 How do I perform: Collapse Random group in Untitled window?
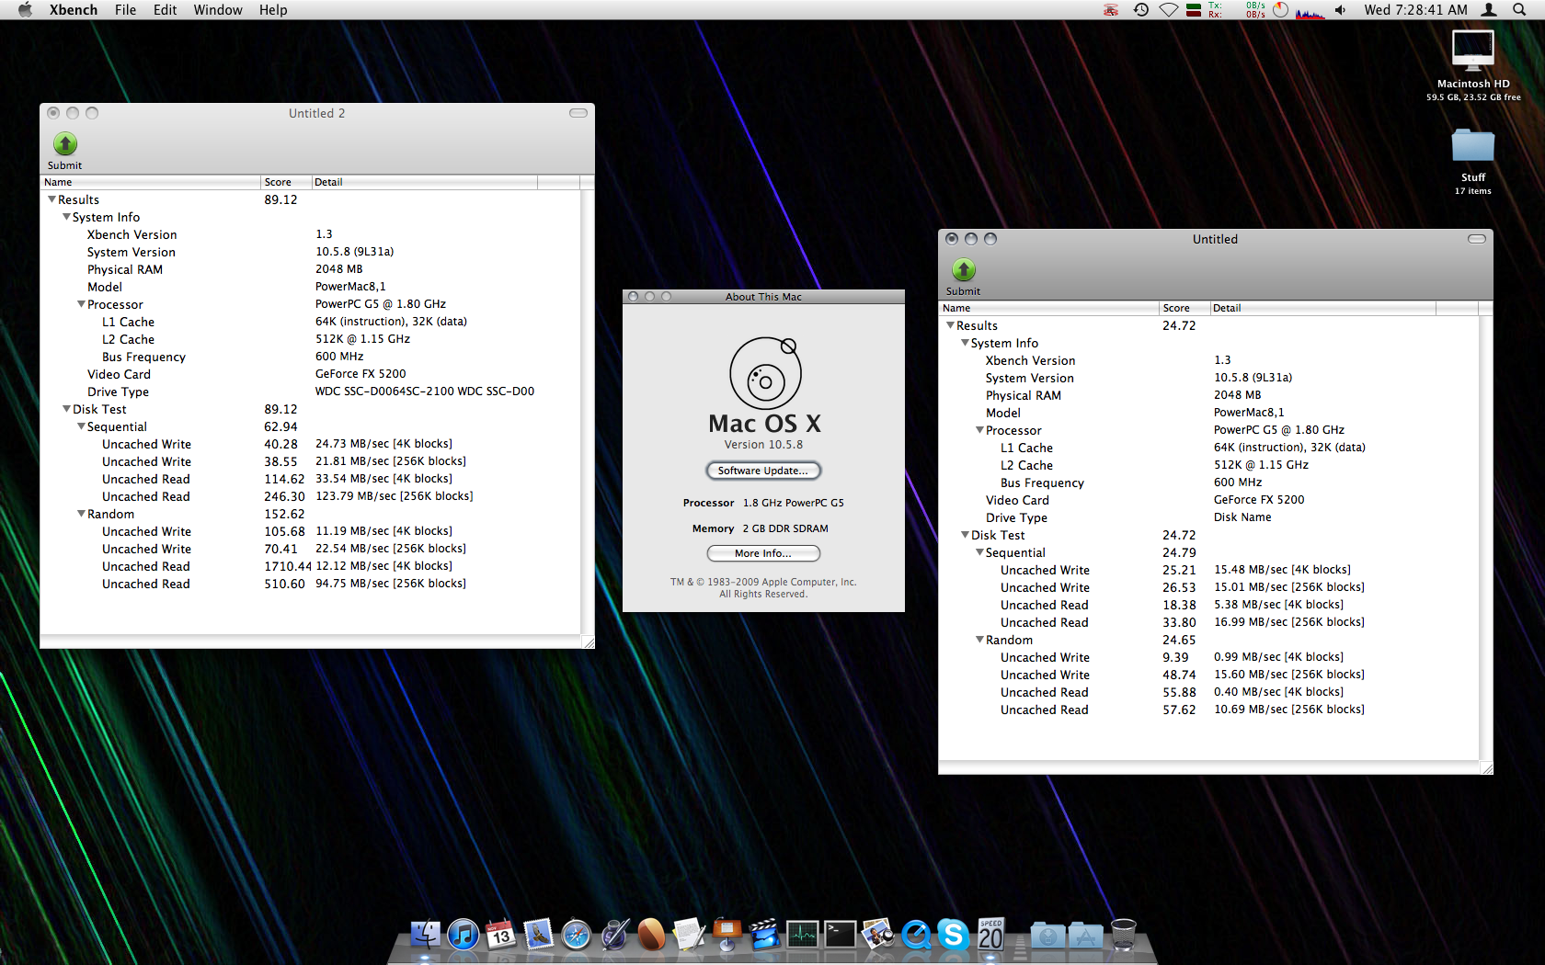[x=979, y=640]
